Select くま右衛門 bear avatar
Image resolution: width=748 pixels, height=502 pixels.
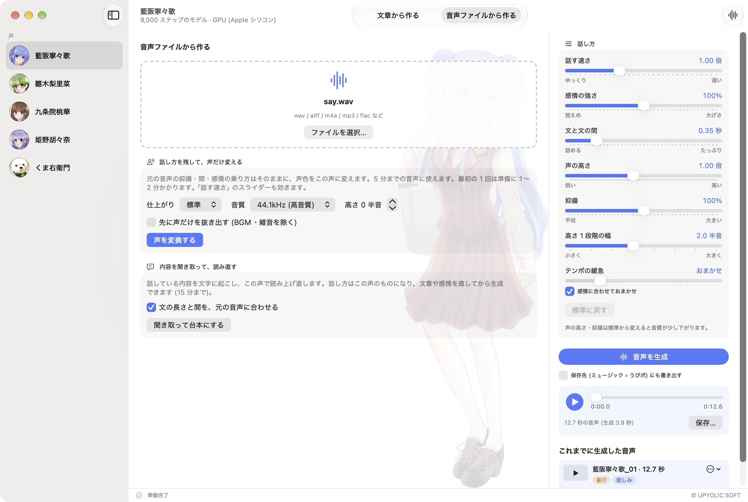pos(19,168)
